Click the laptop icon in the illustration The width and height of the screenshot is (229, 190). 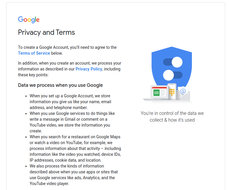156,93
